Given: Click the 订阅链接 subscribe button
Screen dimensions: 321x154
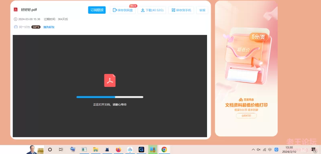Looking at the screenshot, I should click(x=97, y=10).
